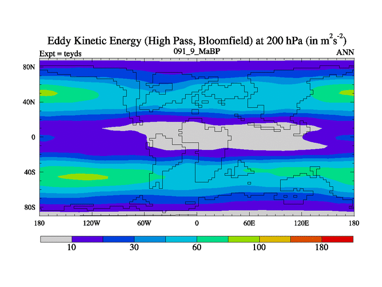Select the purple colorbar segment

click(87, 239)
